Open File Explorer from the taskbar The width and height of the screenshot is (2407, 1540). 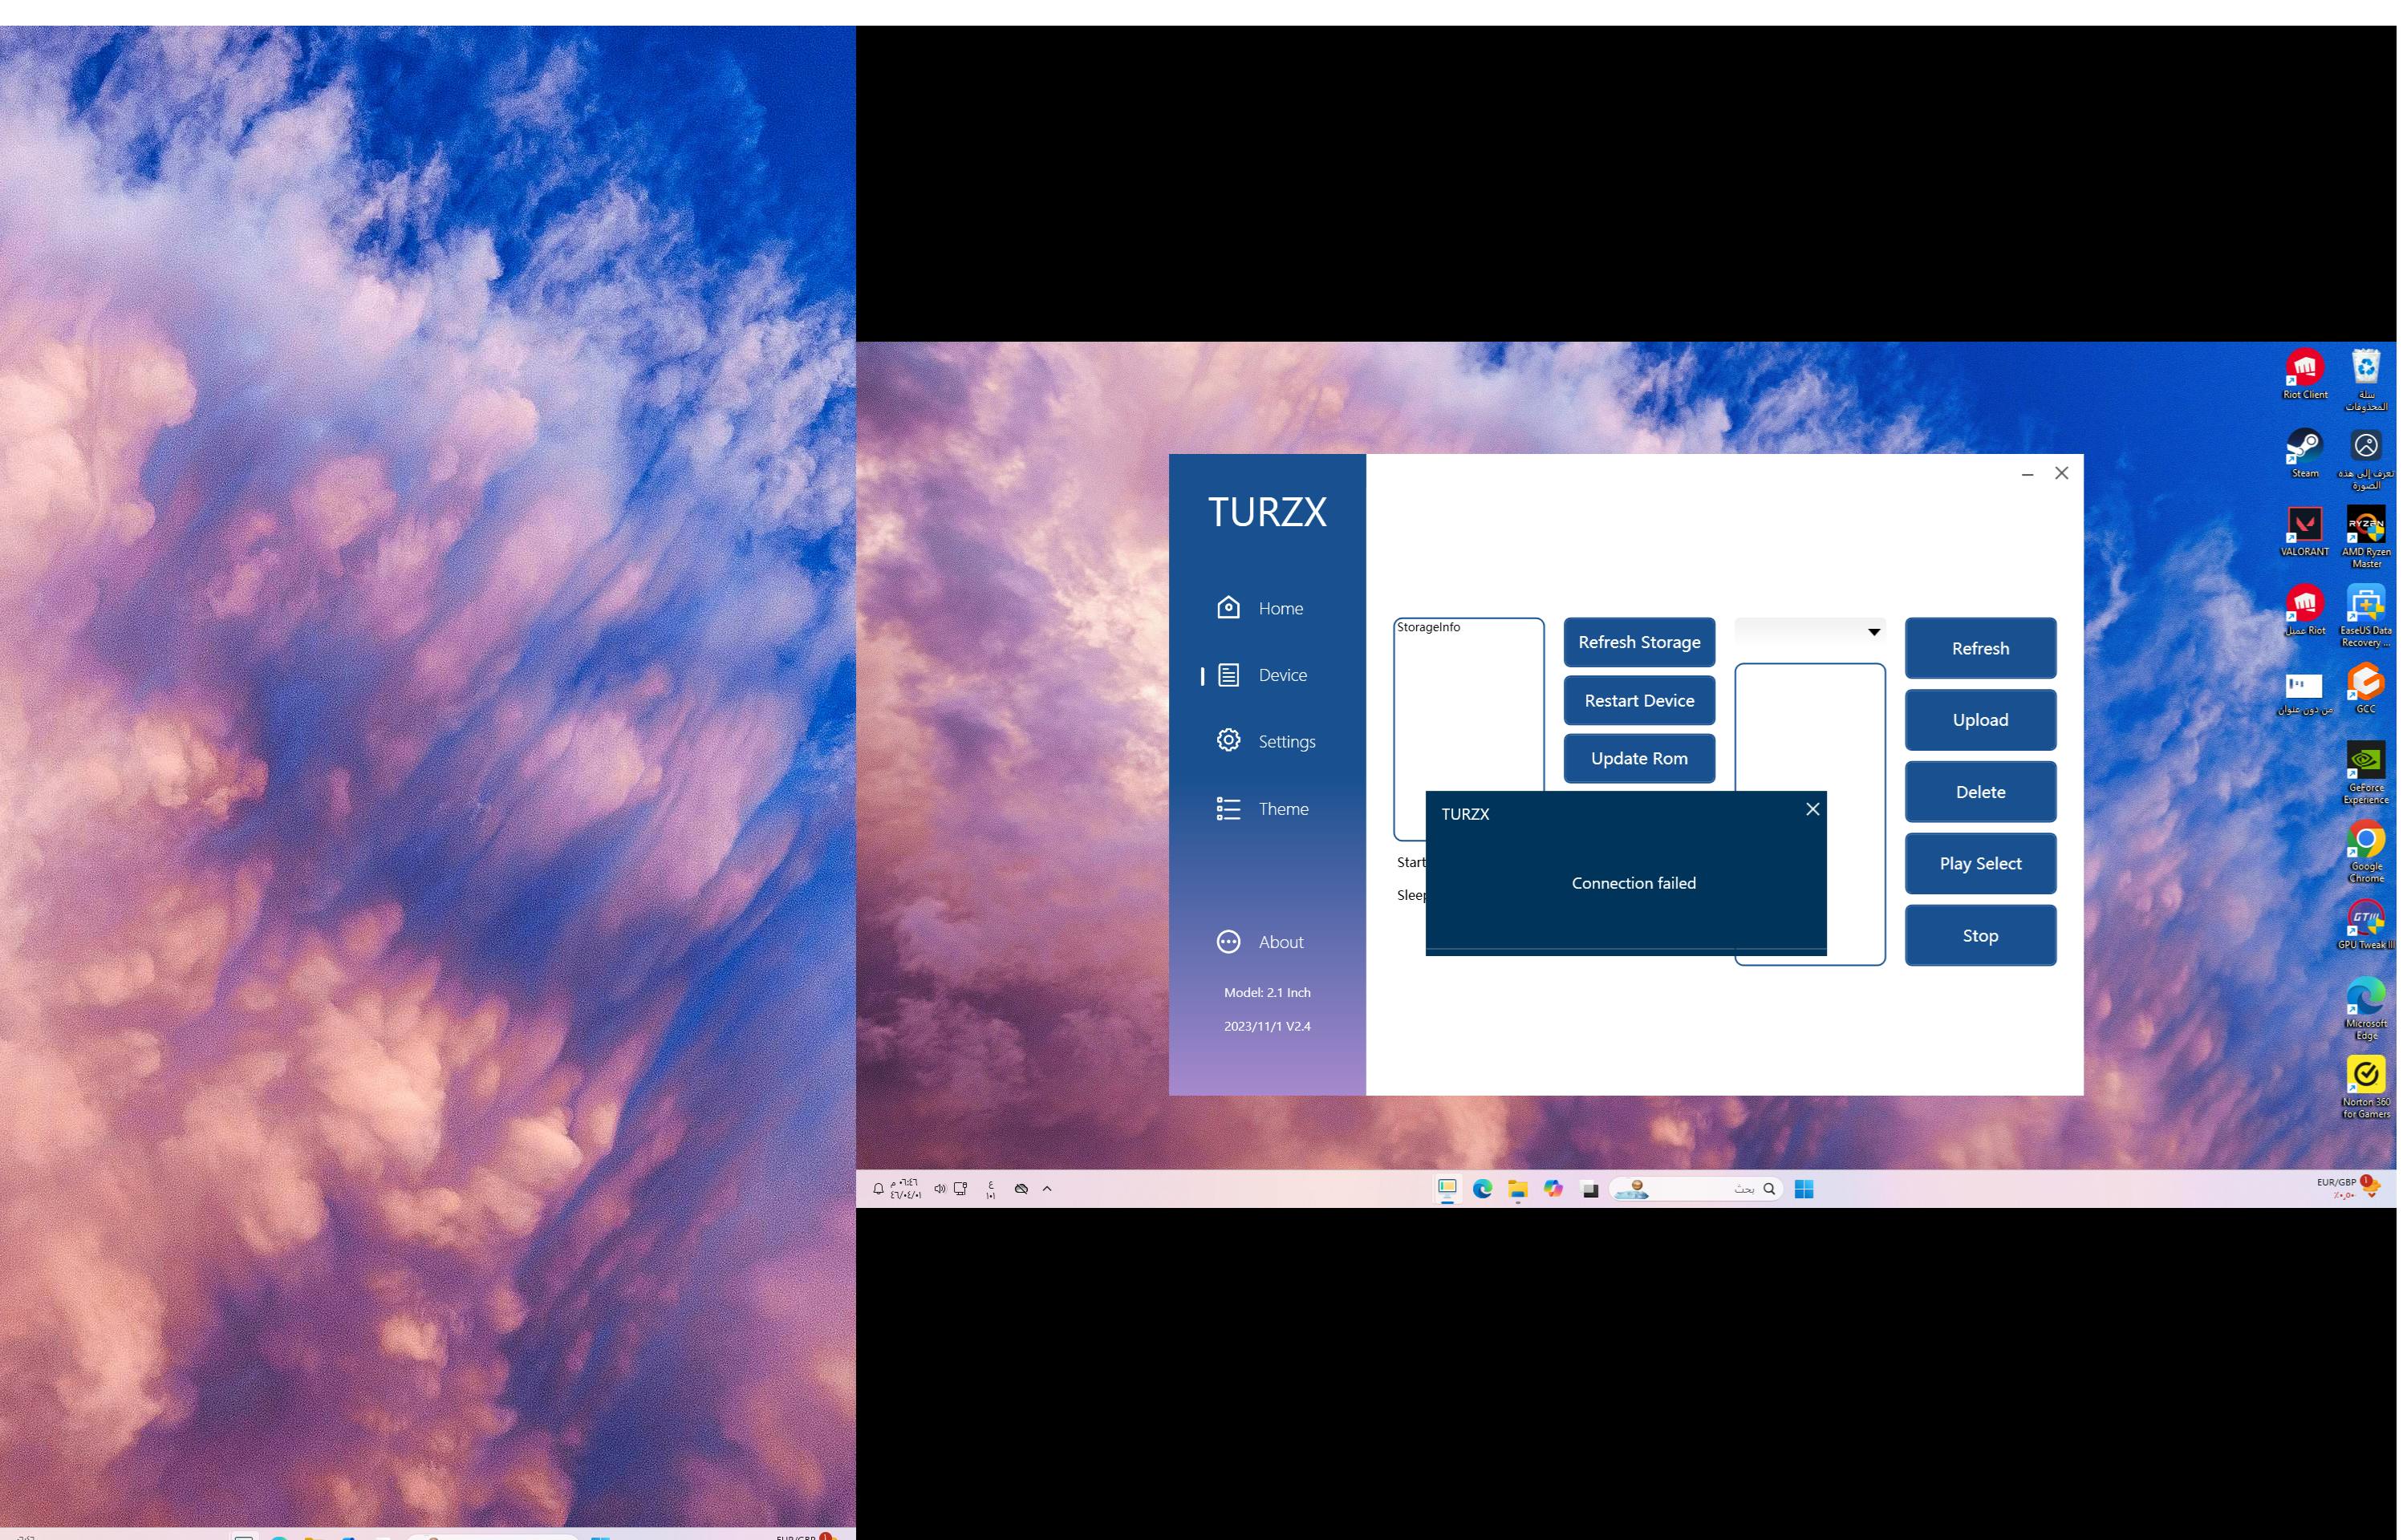(1518, 1189)
